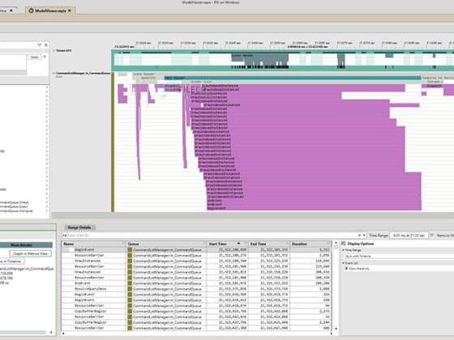
Task: Open the filter history dropdown arrow
Action: tap(364, 236)
